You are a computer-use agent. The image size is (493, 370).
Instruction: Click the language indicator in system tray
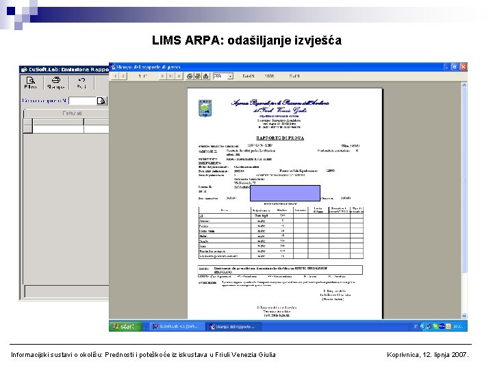tap(416, 326)
